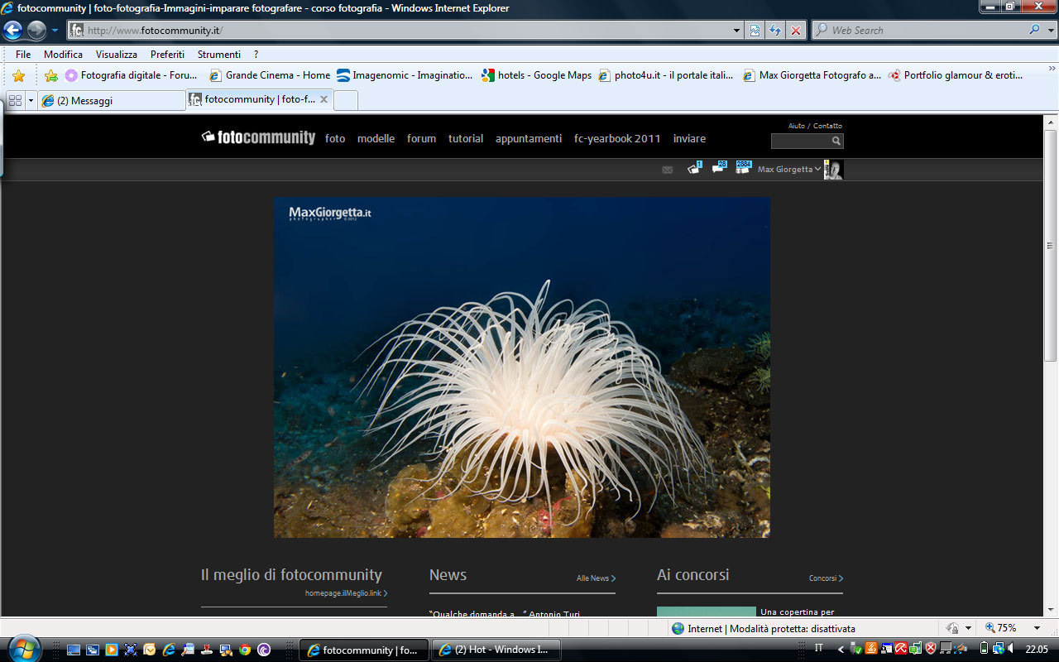Open the Strumenti menu

(x=218, y=55)
